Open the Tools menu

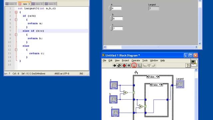(145, 61)
